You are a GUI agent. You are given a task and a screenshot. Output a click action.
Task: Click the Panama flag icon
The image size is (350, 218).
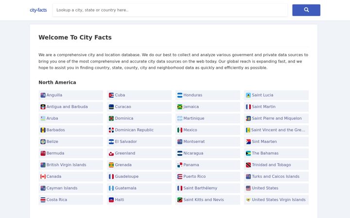pyautogui.click(x=180, y=165)
